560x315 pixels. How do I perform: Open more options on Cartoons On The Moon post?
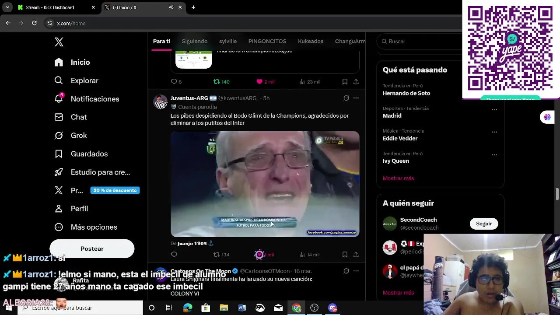point(356,271)
